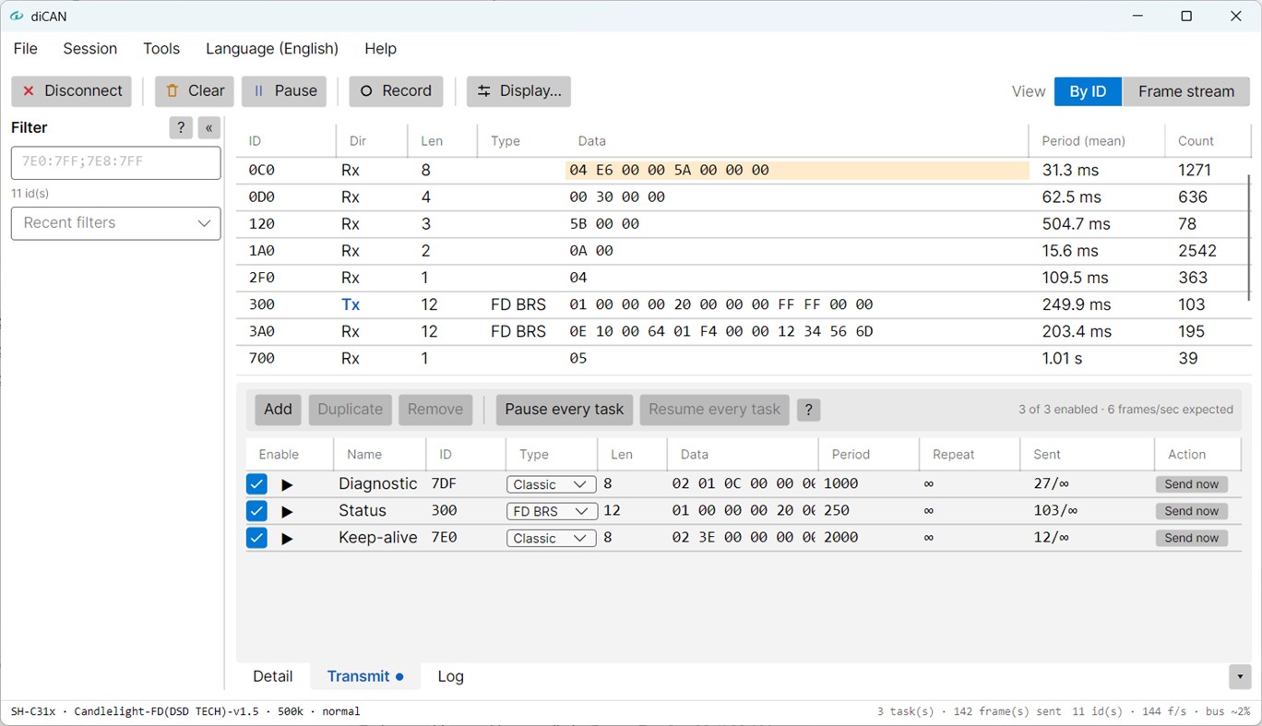Switch view to Frame stream
This screenshot has width=1262, height=726.
click(1185, 91)
